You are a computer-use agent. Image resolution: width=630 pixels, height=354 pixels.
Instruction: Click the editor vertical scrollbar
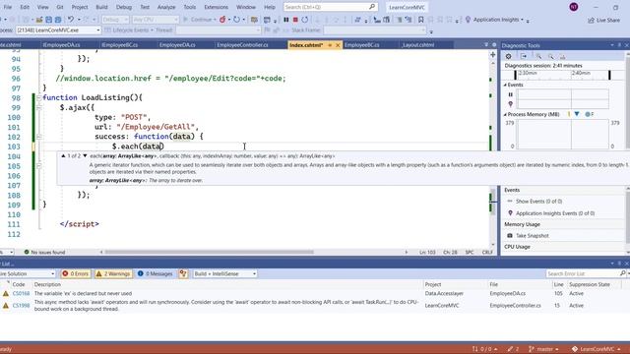point(492,201)
